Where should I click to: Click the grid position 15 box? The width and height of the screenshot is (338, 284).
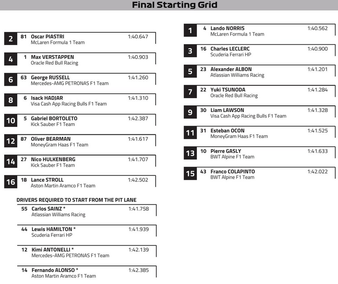190,174
